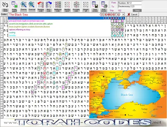Image resolution: width=167 pixels, height=127 pixels.
Task: Click the 'Unmark all' label button
Action: [x=86, y=10]
